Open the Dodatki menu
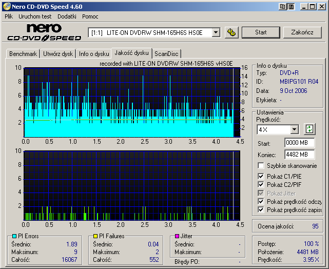Viewport: 329px width, 269px height. tap(67, 16)
